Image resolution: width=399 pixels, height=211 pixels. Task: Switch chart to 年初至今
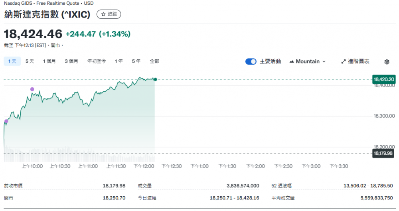[97, 61]
